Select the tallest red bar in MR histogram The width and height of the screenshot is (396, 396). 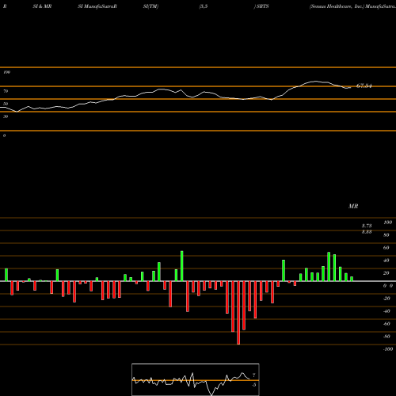tap(238, 313)
